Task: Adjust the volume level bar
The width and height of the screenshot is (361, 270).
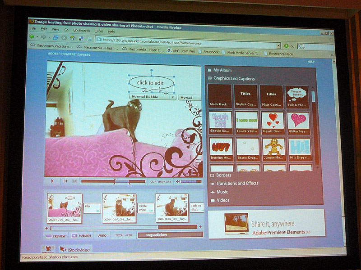Action: coord(191,181)
